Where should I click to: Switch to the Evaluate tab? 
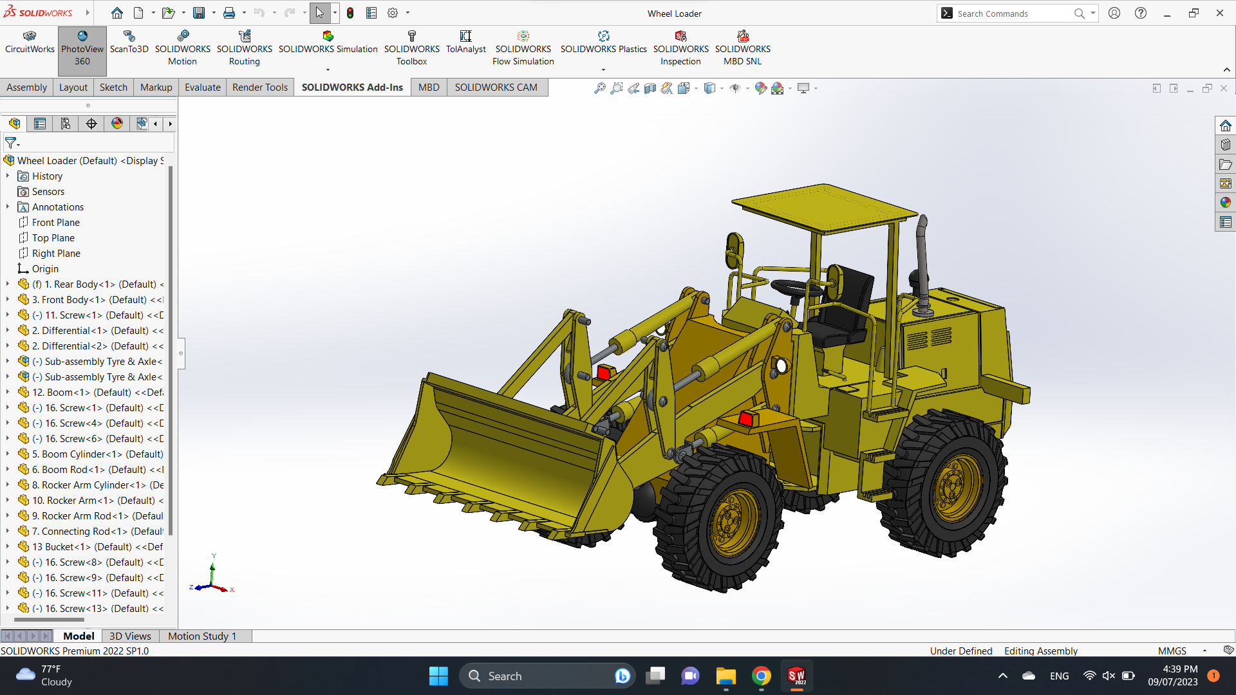point(202,88)
